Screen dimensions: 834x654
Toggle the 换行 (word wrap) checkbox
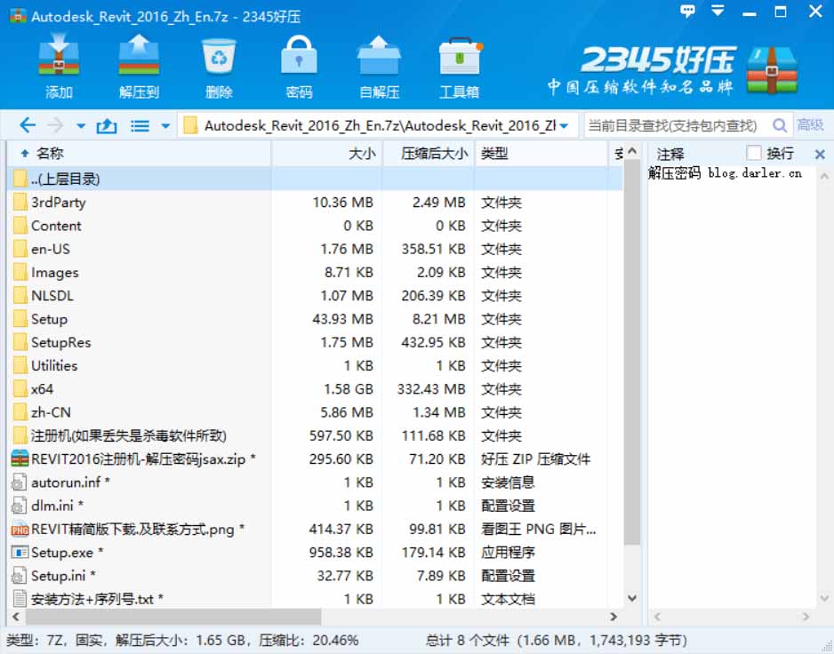coord(754,153)
